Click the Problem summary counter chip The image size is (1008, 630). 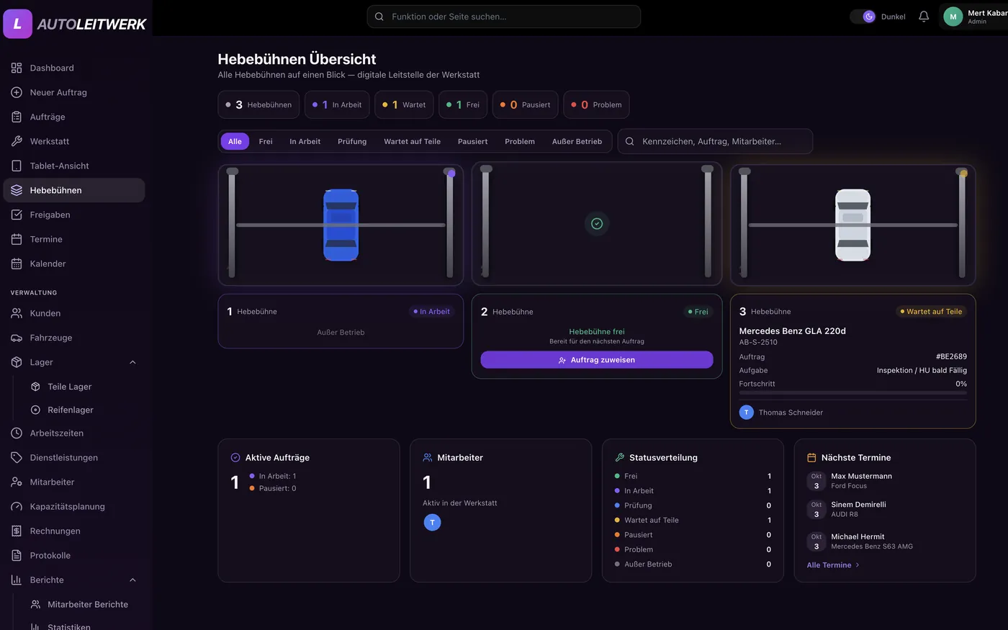[596, 104]
